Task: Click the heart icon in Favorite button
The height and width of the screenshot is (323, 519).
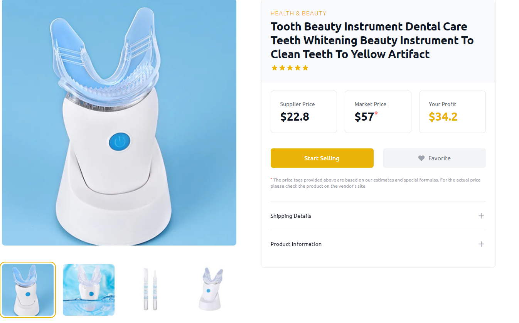Action: coord(421,158)
